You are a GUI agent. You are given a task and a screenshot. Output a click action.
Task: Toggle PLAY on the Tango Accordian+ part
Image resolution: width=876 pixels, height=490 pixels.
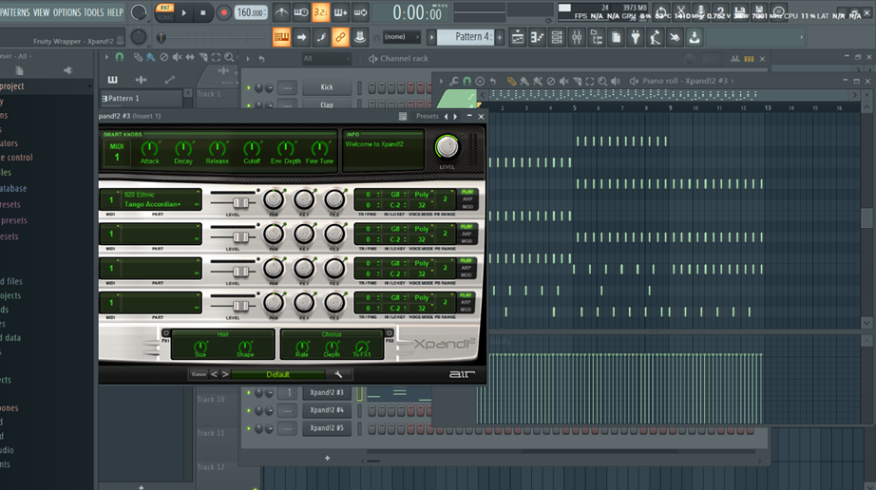[x=467, y=192]
